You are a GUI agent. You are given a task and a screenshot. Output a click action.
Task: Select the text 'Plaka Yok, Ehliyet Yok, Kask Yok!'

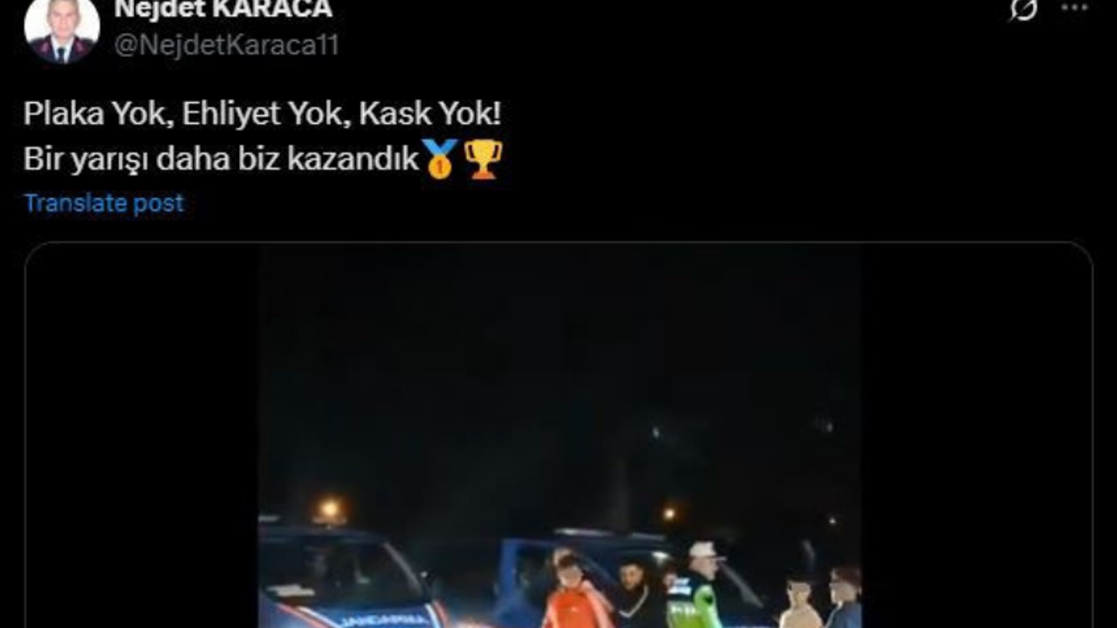point(263,114)
